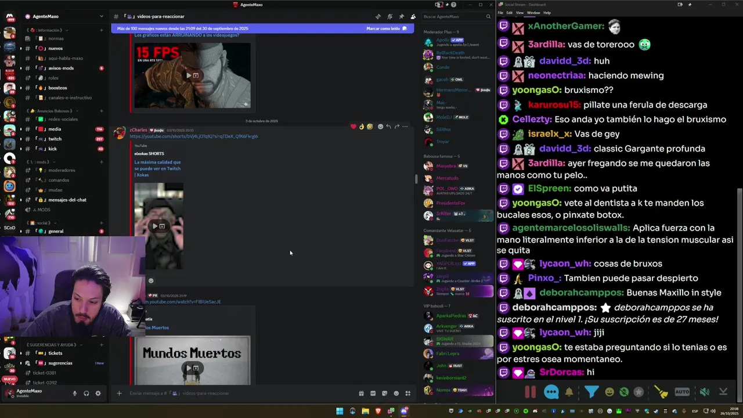
Task: Open Edit menu in Social Stream
Action: coord(509,13)
